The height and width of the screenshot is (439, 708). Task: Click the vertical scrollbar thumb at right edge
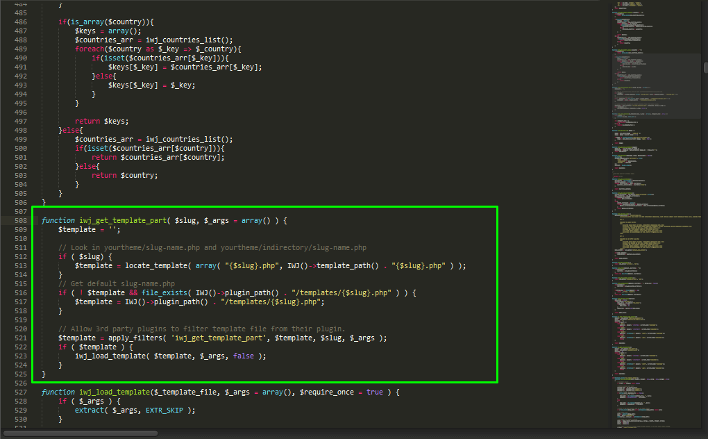tap(706, 68)
